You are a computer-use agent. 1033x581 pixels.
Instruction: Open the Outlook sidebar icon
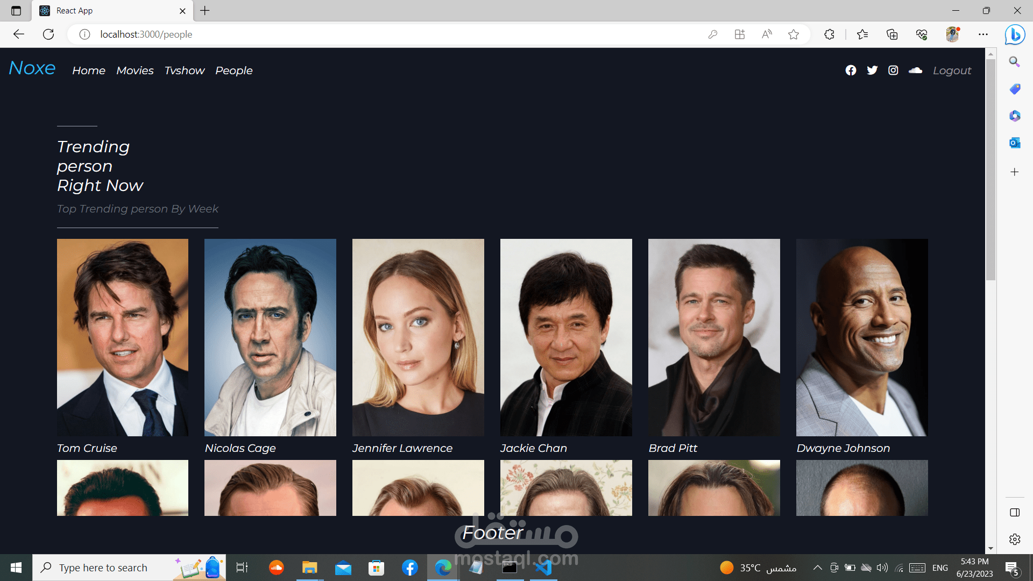1014,143
